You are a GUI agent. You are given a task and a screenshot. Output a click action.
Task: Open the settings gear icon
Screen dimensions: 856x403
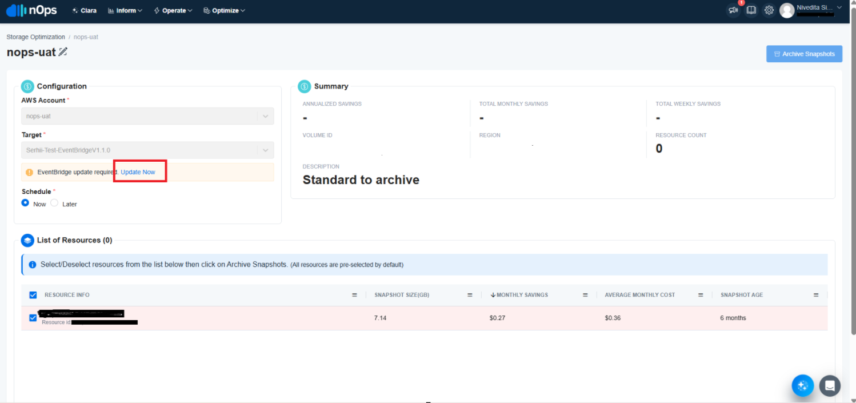pos(769,10)
